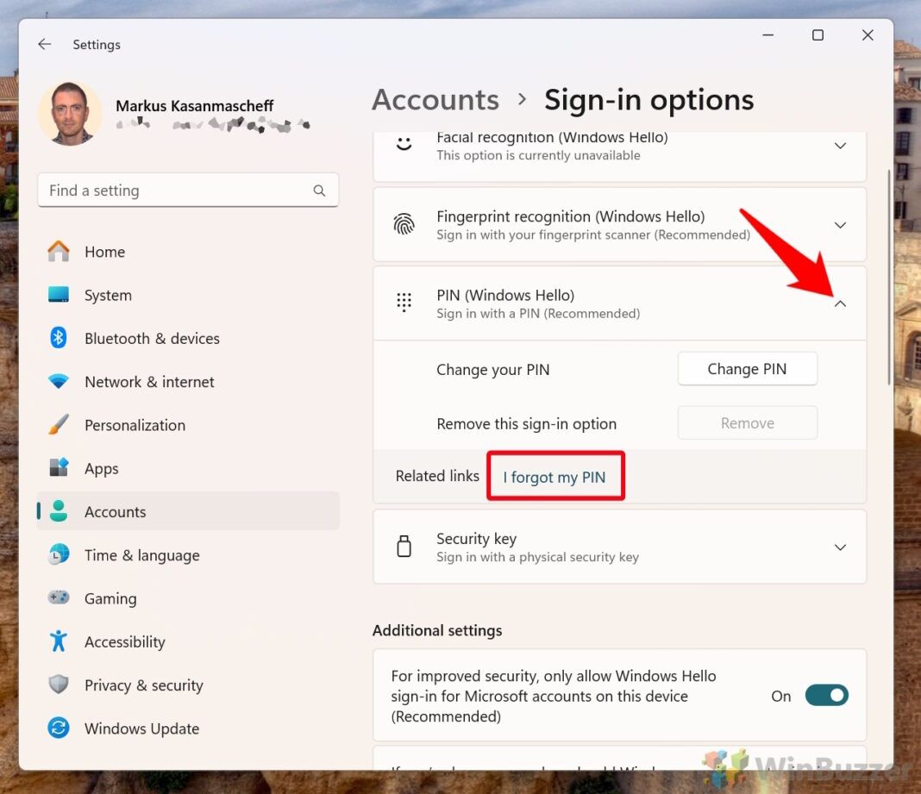Select Network & internet
The width and height of the screenshot is (921, 794).
click(x=188, y=382)
